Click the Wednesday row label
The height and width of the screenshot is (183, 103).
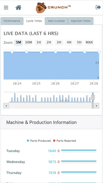click(16, 162)
